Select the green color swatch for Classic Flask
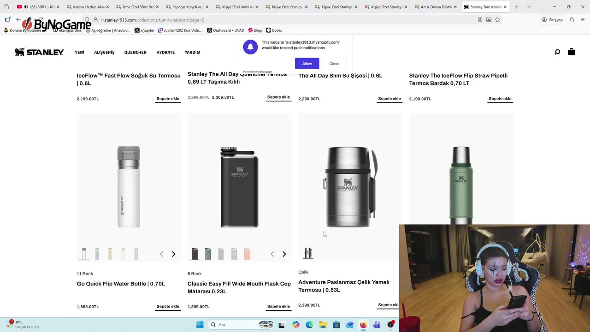The height and width of the screenshot is (332, 590). point(208,254)
